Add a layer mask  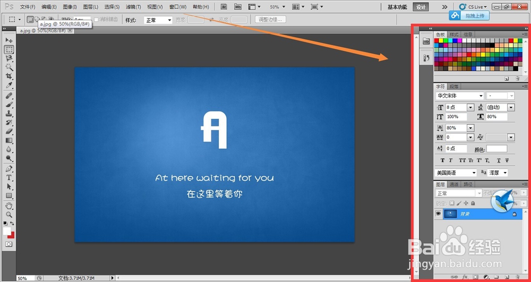pyautogui.click(x=475, y=277)
